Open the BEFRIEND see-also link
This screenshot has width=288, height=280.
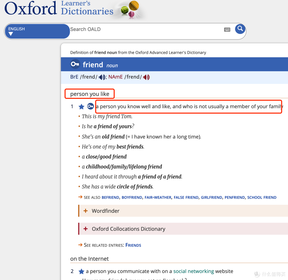[x=110, y=197]
